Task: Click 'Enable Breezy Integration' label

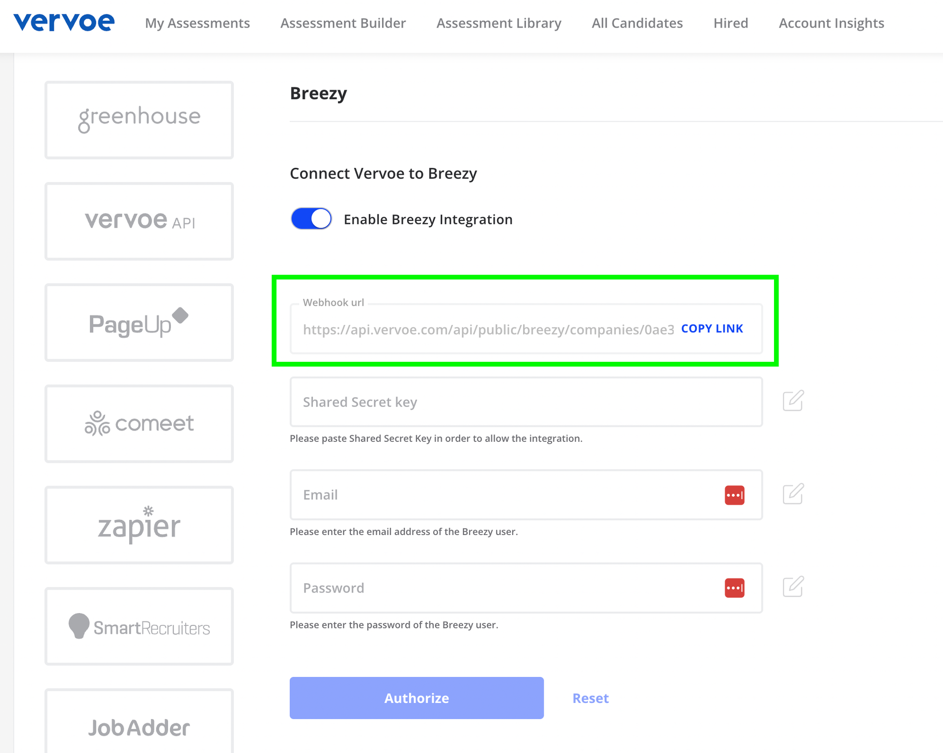Action: click(428, 219)
